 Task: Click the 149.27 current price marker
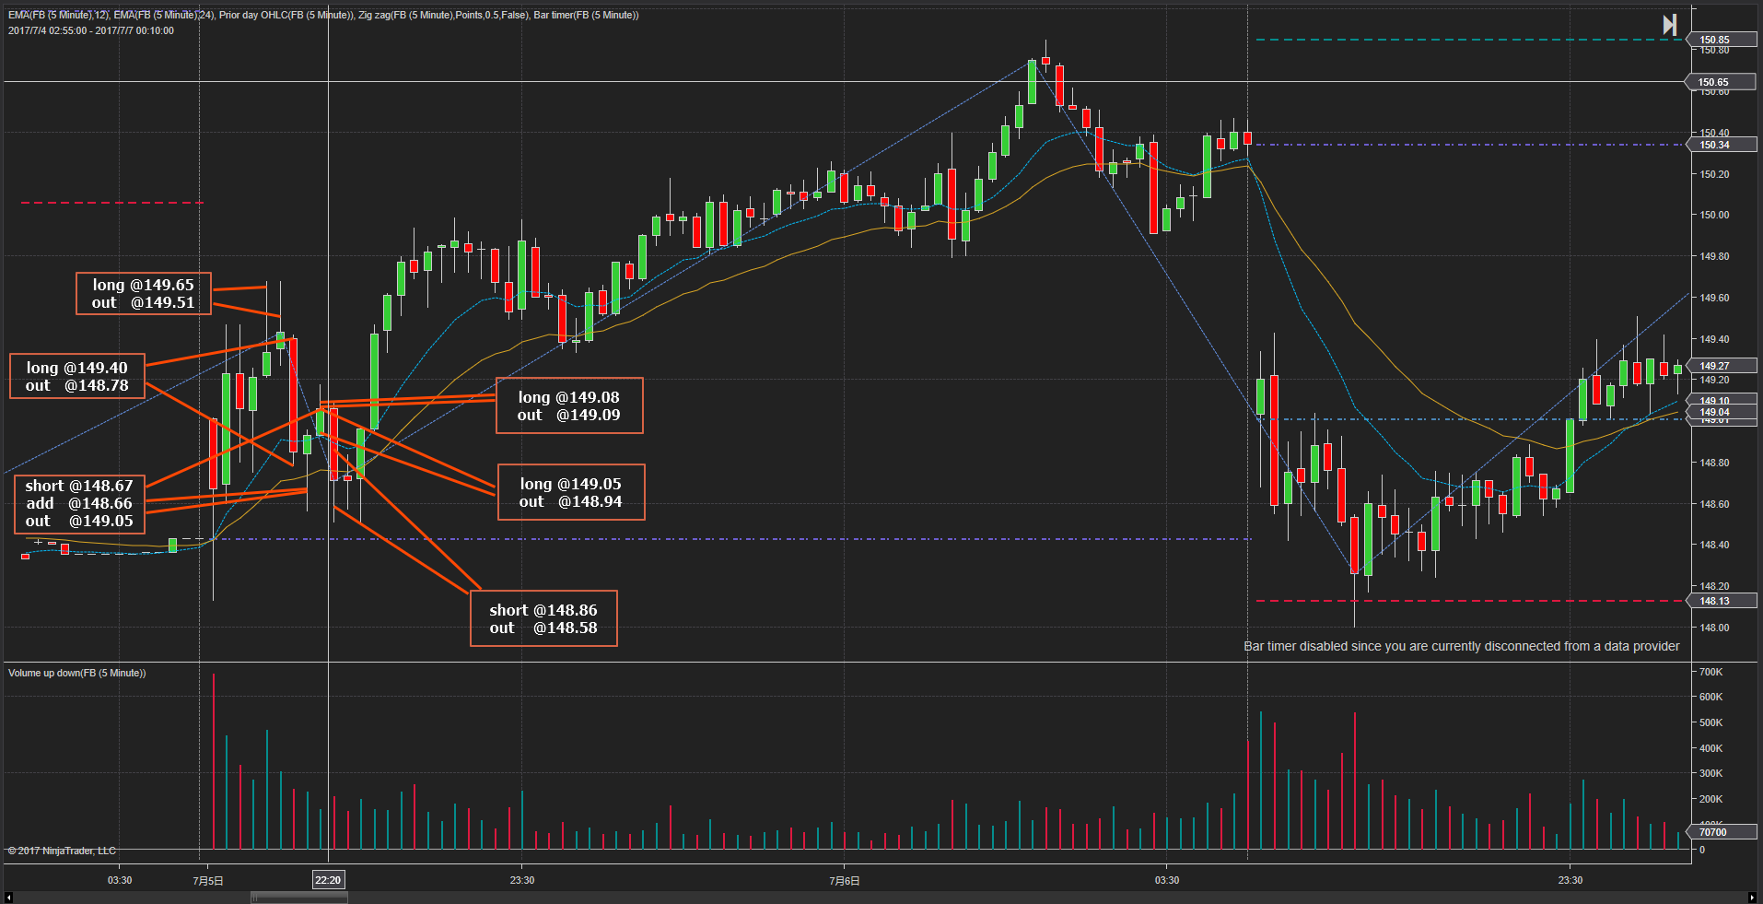tap(1721, 366)
